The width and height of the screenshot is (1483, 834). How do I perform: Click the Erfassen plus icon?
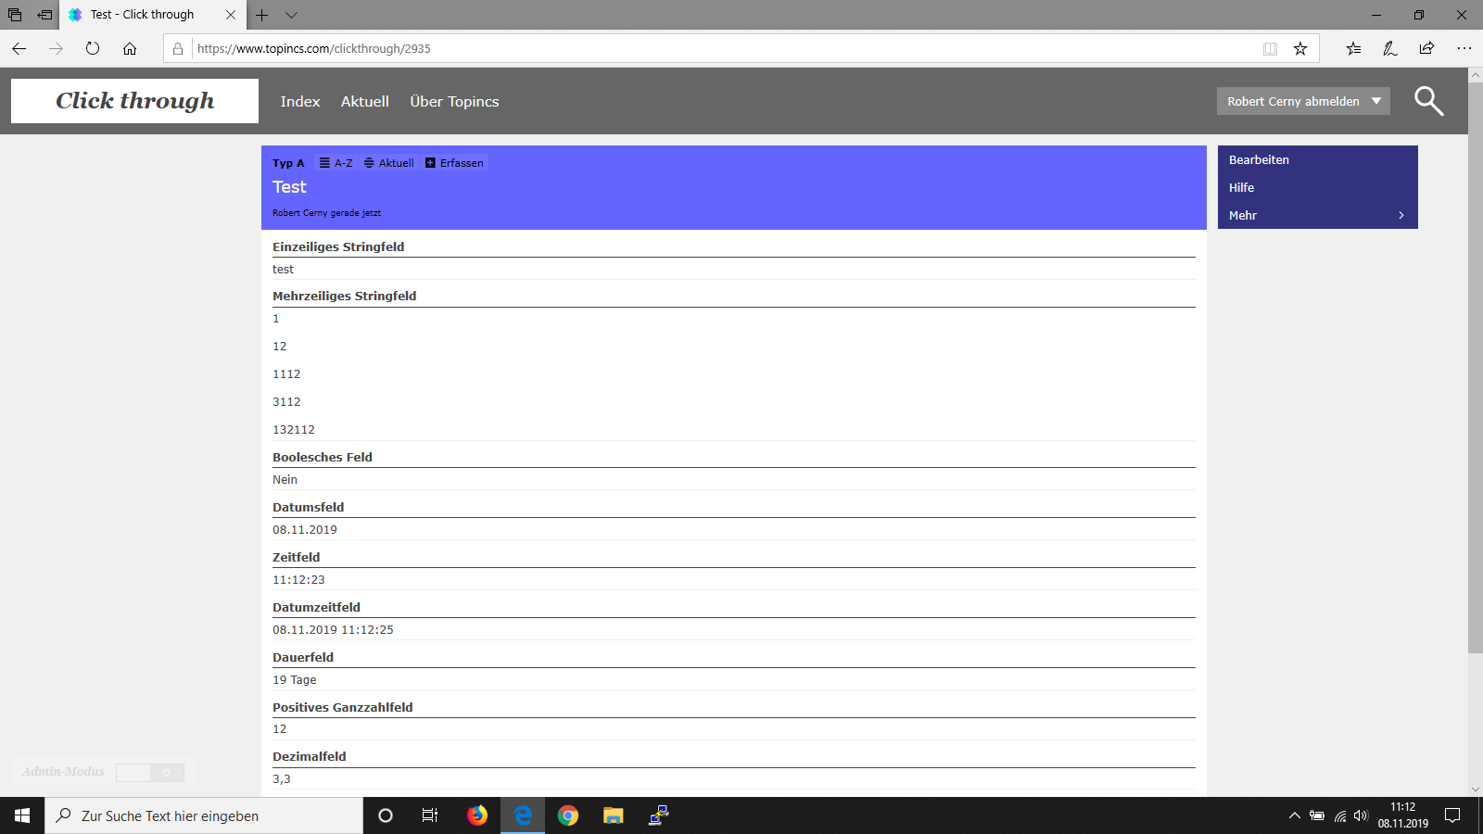(x=430, y=163)
